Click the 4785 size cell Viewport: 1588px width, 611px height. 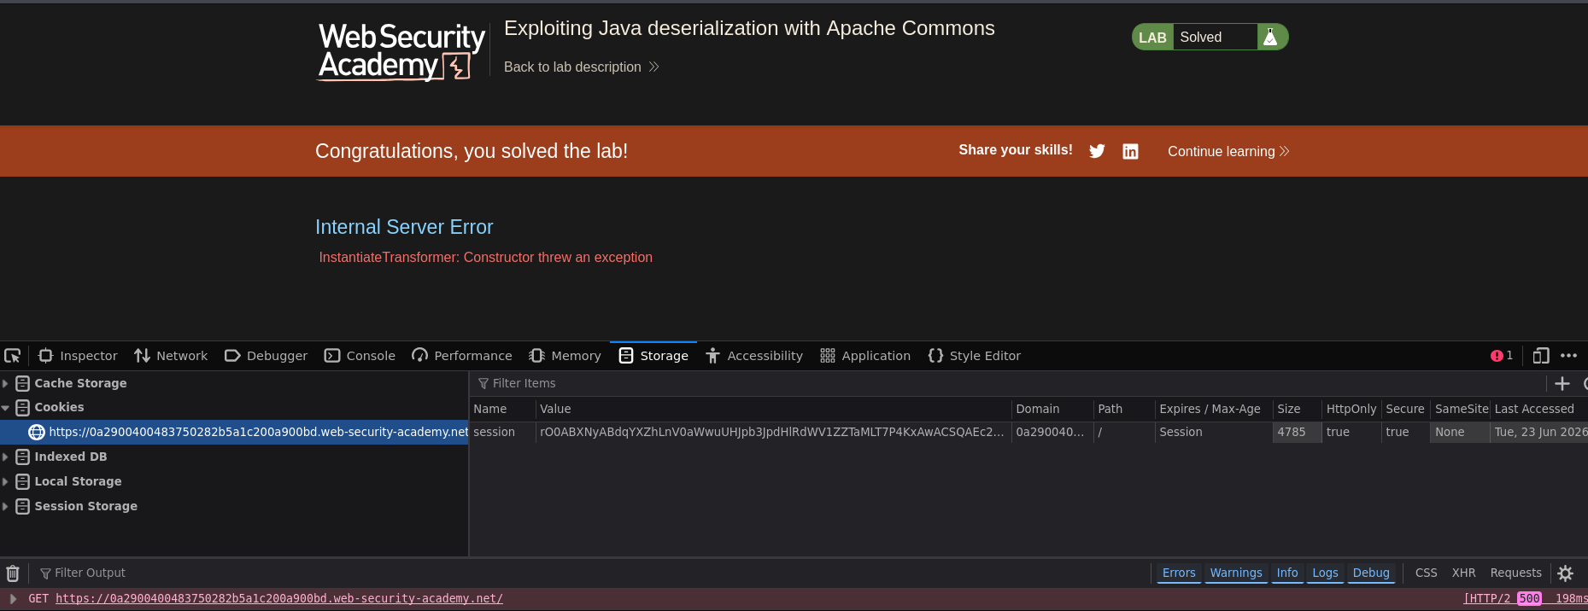pyautogui.click(x=1298, y=433)
